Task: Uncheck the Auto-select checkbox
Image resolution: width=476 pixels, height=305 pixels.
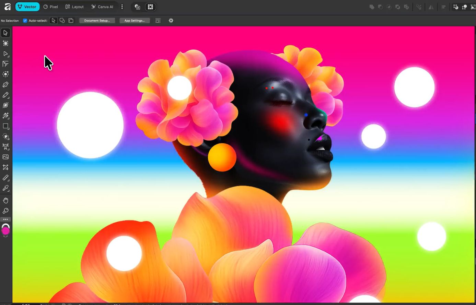Action: tap(25, 21)
